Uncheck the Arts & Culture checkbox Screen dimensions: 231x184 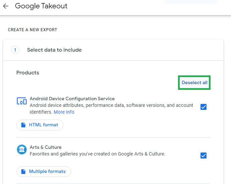[203, 156]
